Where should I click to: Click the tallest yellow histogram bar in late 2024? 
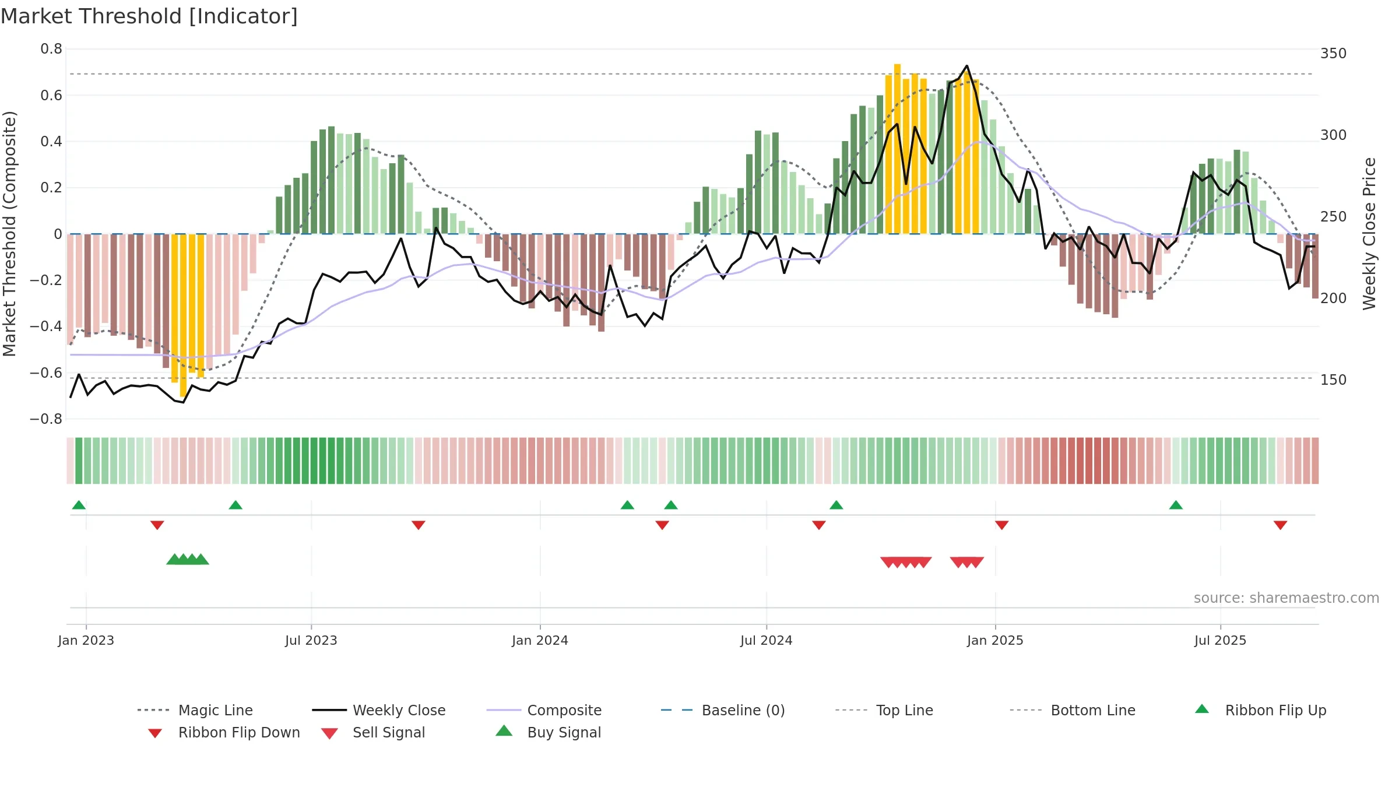pos(898,149)
